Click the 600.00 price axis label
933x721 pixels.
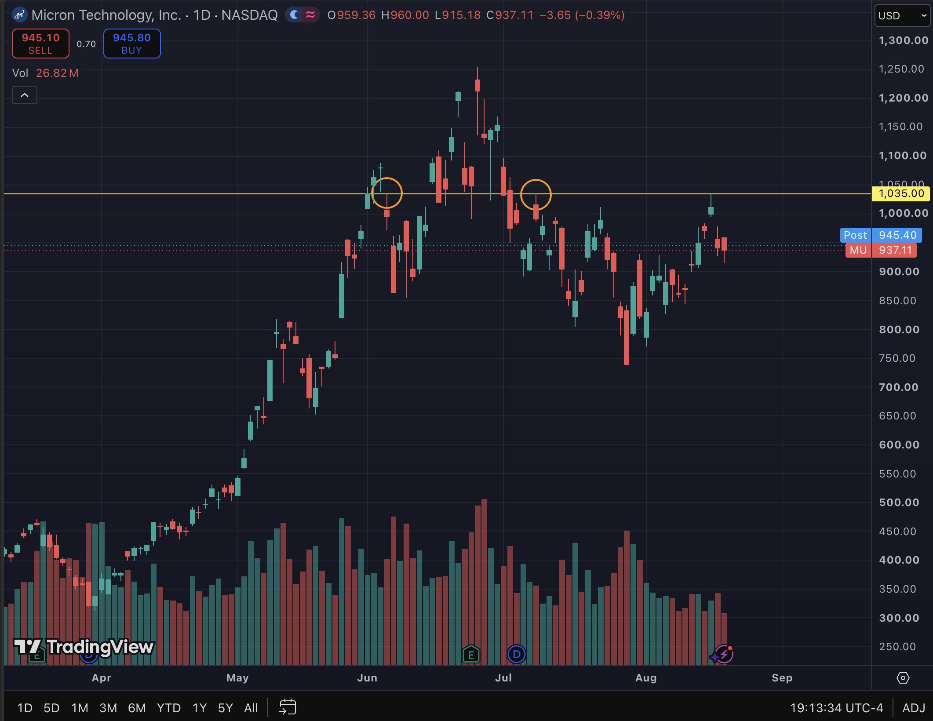(x=899, y=445)
